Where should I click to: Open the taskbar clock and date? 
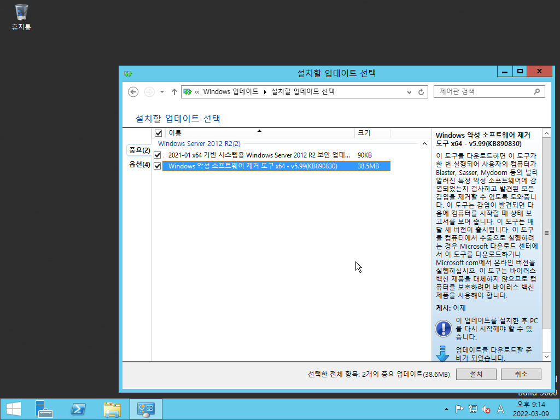point(530,409)
